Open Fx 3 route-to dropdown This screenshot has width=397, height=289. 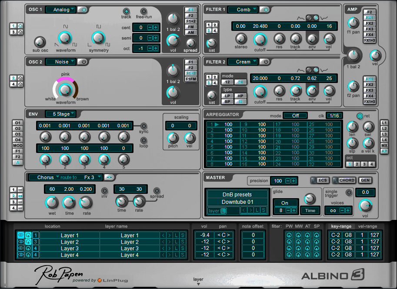click(x=93, y=177)
